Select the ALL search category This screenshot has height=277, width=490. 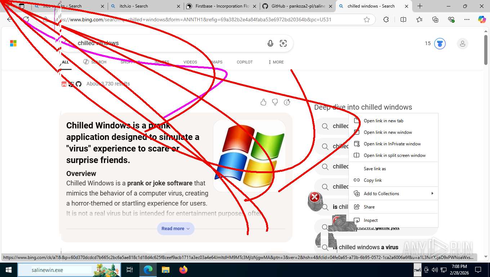pyautogui.click(x=65, y=62)
